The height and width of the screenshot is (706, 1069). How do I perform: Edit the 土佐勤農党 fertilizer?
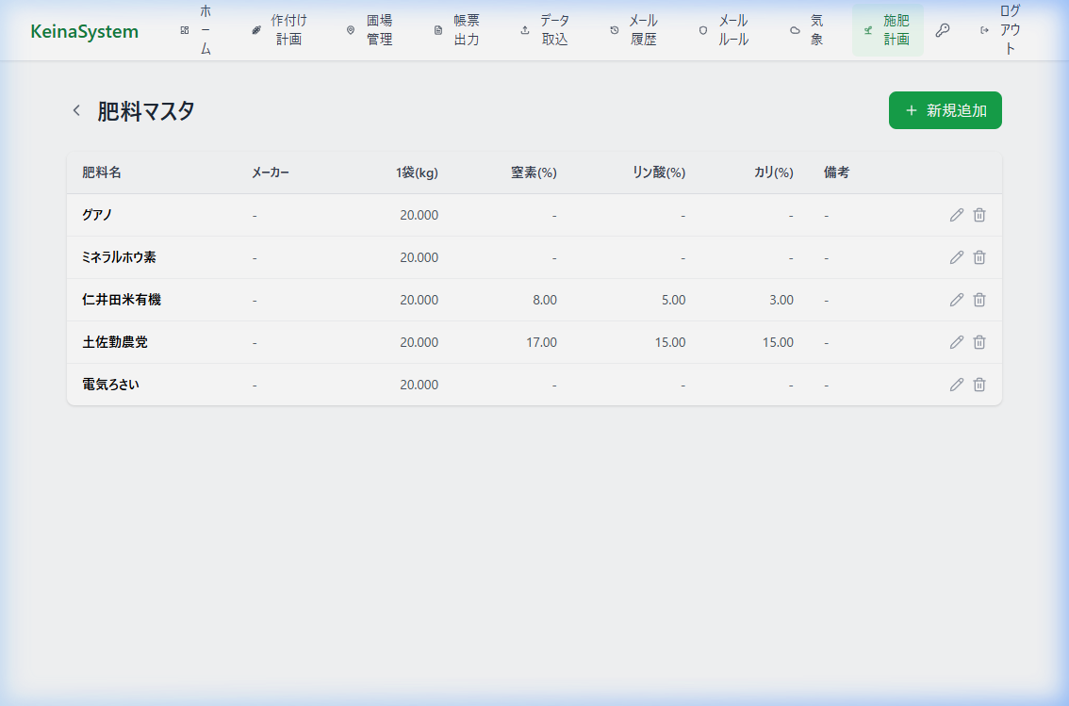[x=956, y=342]
